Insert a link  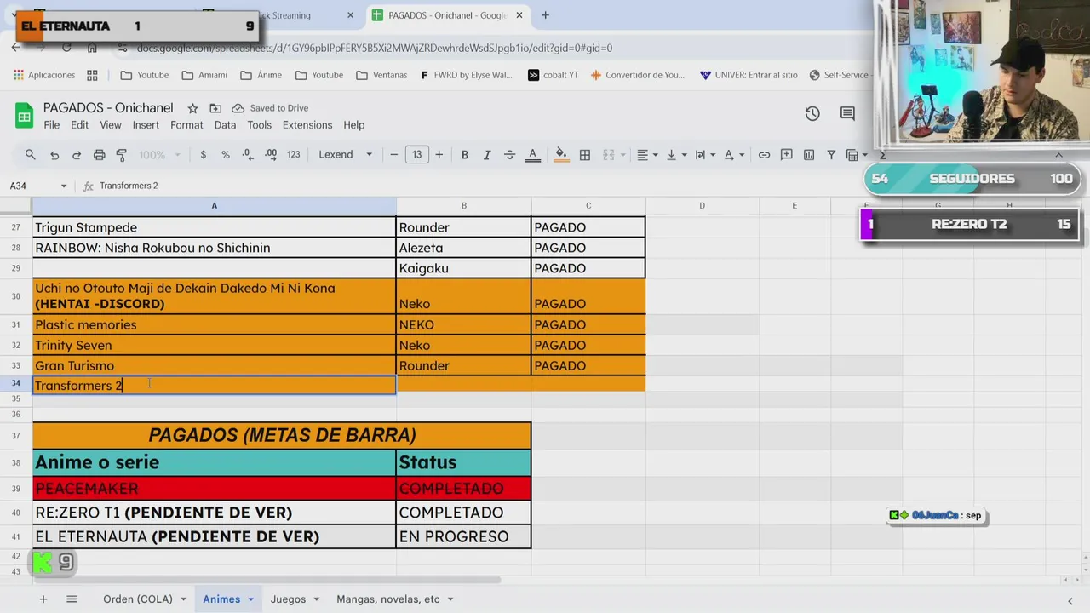tap(764, 155)
